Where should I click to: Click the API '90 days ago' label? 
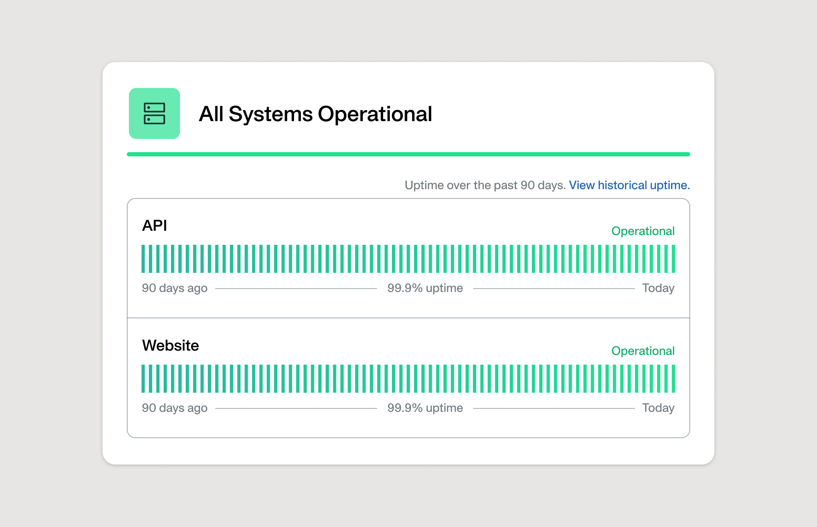175,288
